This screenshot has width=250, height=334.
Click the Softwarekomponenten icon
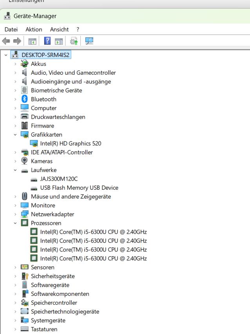(x=25, y=294)
